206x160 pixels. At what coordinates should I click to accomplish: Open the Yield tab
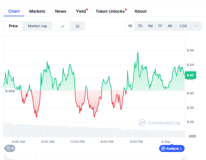(81, 11)
